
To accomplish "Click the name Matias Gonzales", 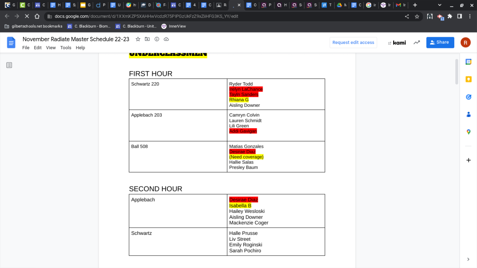I will tap(246, 146).
